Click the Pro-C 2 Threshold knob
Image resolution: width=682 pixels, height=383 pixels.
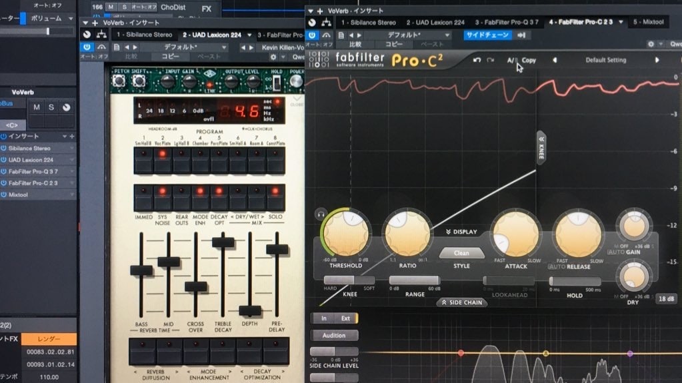click(x=346, y=233)
